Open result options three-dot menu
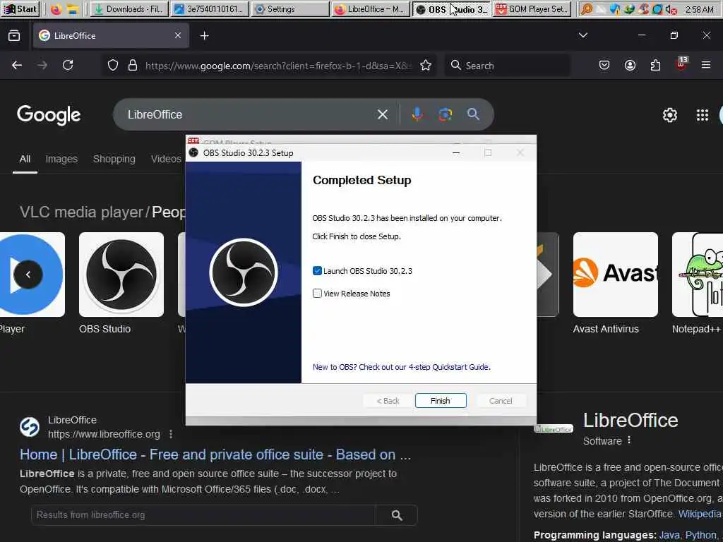Screen dimensions: 723x542 click(x=171, y=434)
